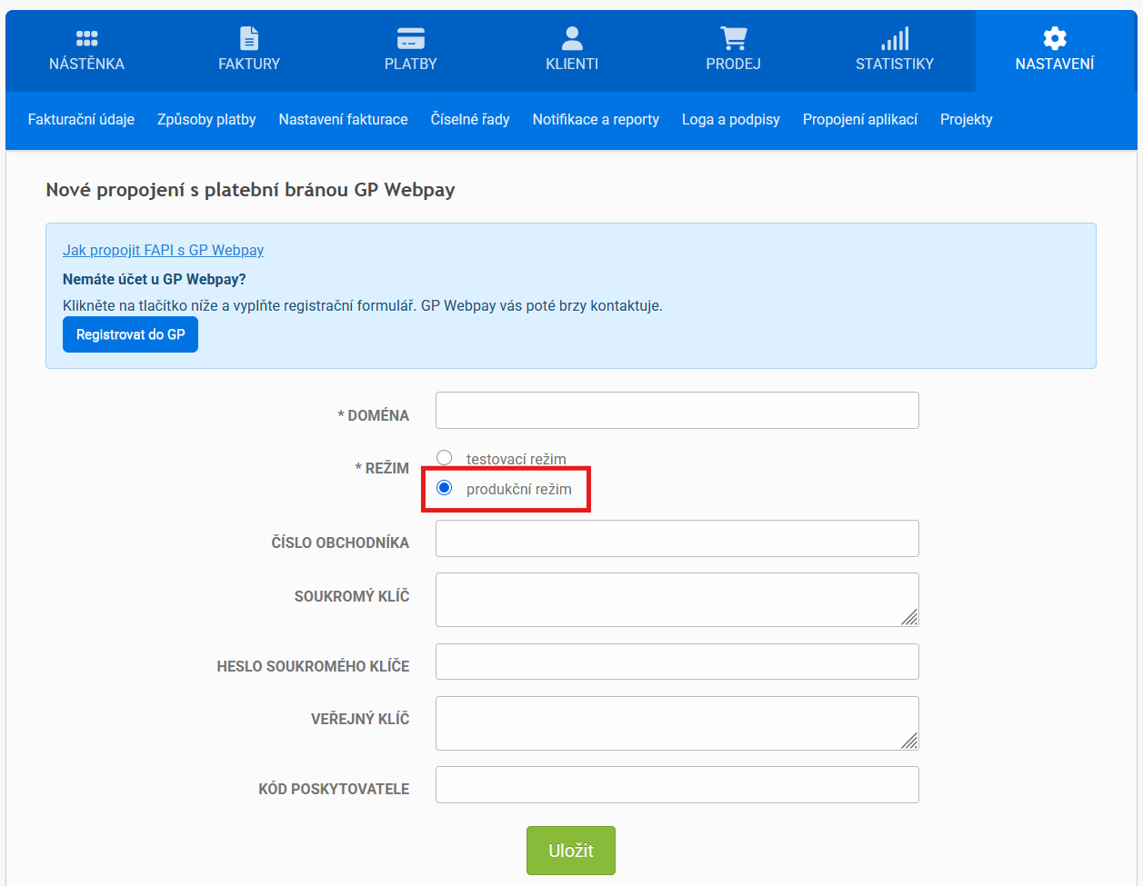Screen dimensions: 1143x886
Task: Open Notifikace a reporty submenu
Action: 596,119
